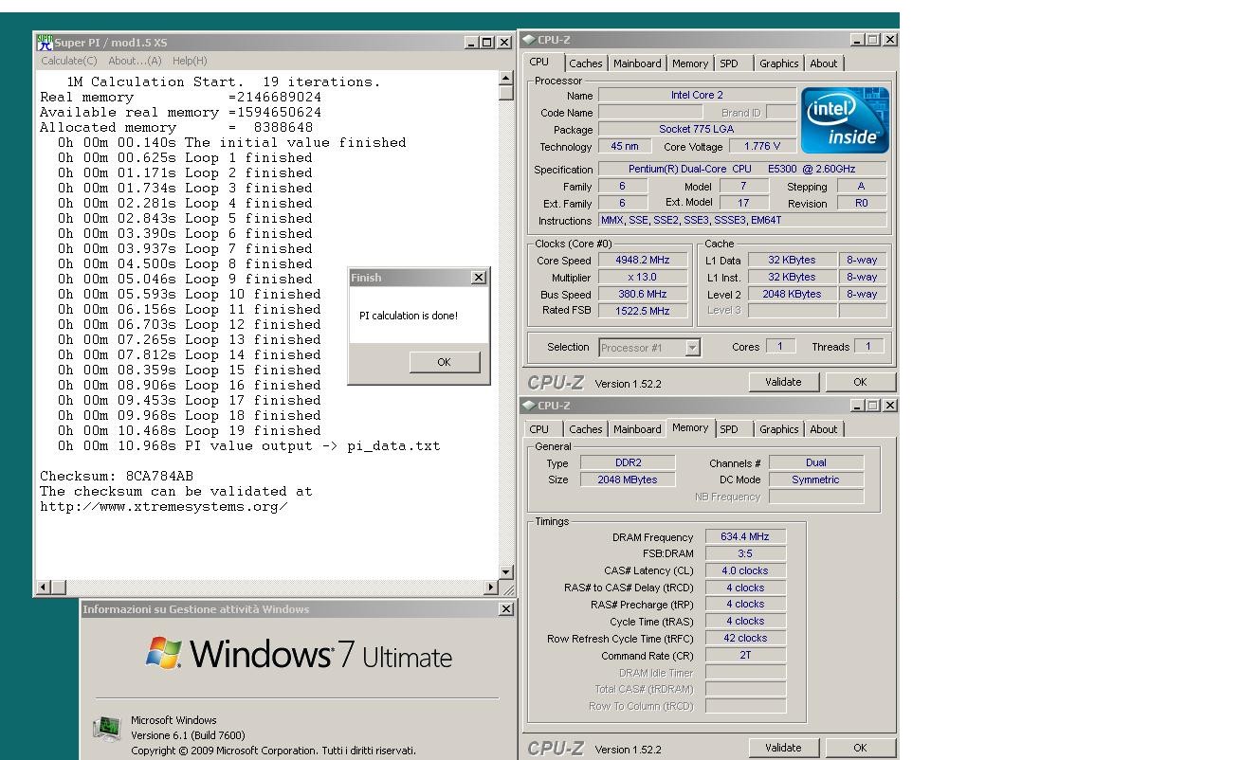This screenshot has height=760, width=1241.
Task: Select Mainboard tab in bottom CPU-Z window
Action: pyautogui.click(x=637, y=429)
